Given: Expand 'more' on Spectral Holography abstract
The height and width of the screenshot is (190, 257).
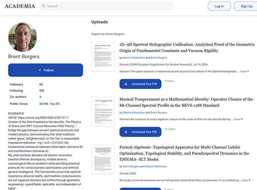Looking at the screenshot, I should (244, 71).
